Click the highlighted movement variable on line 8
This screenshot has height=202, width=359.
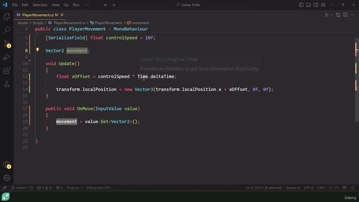(77, 50)
